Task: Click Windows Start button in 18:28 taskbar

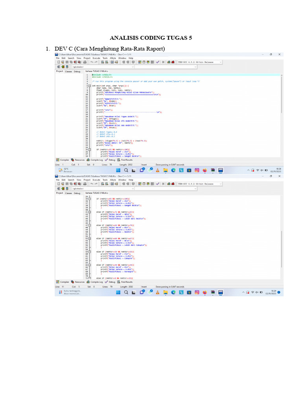Action: click(x=118, y=170)
